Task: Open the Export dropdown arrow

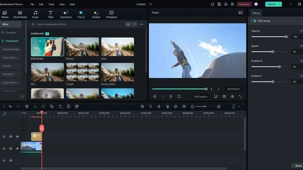Action: 279,4
